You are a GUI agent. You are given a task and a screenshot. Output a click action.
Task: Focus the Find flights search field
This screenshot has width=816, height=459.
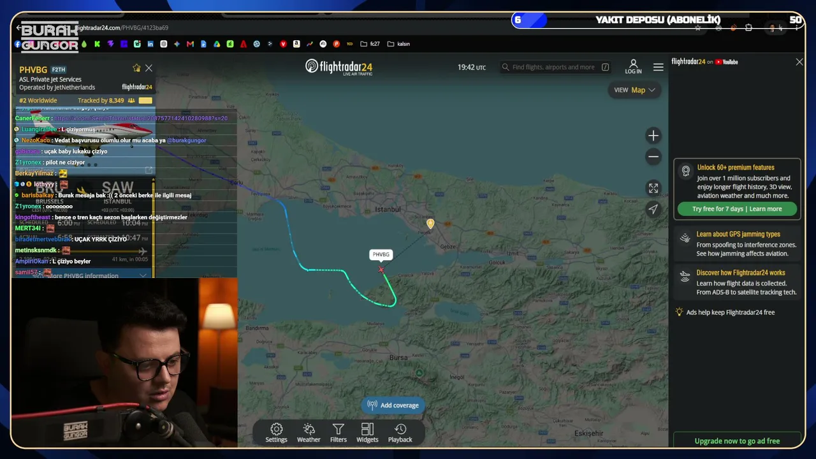557,67
